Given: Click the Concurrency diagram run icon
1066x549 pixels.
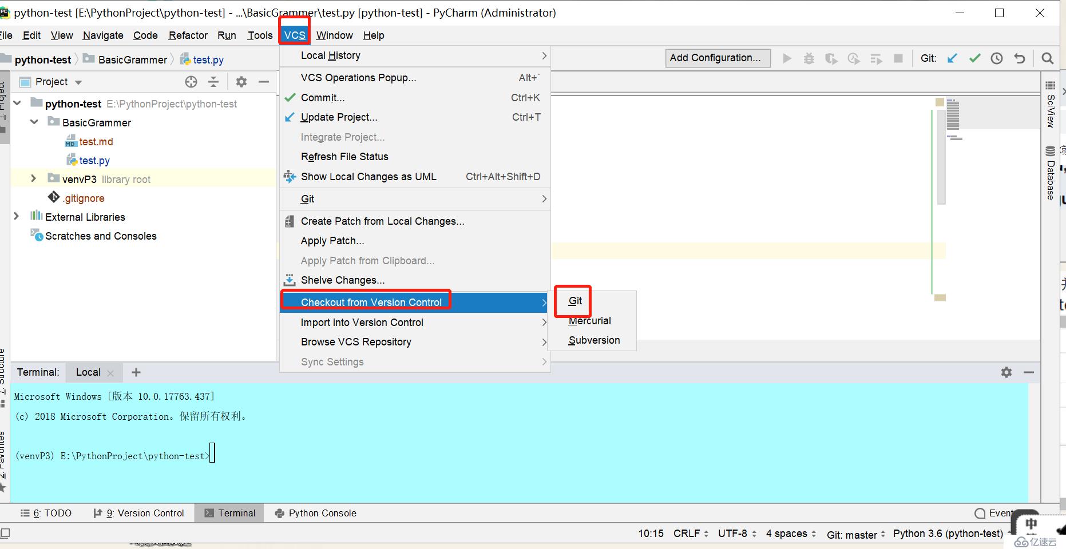Looking at the screenshot, I should point(876,58).
